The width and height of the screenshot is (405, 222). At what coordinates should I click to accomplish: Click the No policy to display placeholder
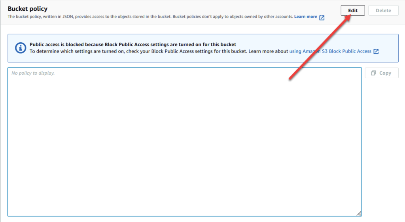point(33,73)
